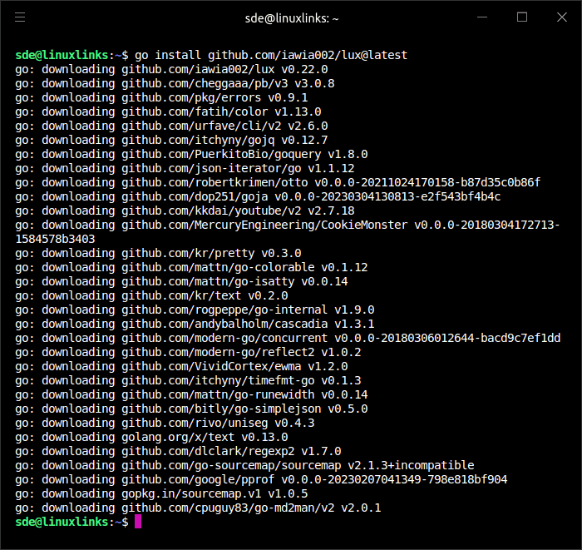Click the dlclark/regexp2 v1.7.0 line
The height and width of the screenshot is (550, 582).
(x=178, y=451)
